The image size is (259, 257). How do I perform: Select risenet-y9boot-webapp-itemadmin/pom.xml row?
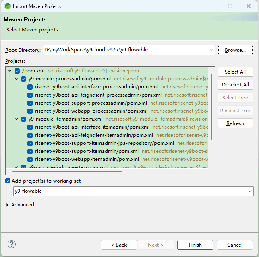click(x=87, y=159)
